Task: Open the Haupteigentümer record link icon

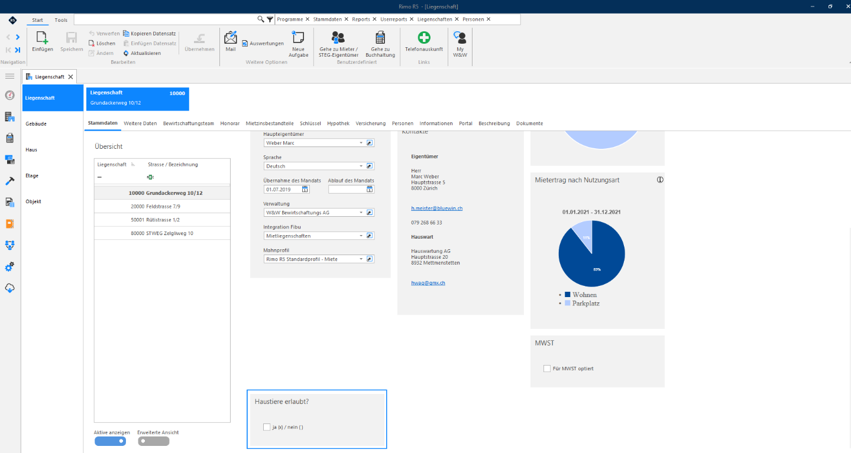Action: click(x=370, y=143)
